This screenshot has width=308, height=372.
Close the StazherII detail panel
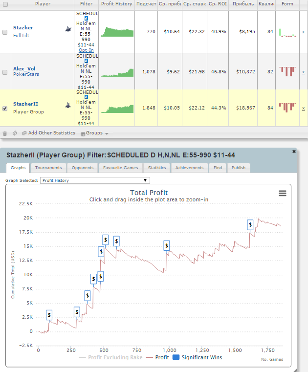tap(294, 152)
